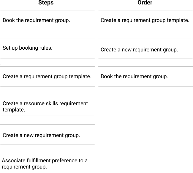Select the second placed item in Order list

click(145, 48)
